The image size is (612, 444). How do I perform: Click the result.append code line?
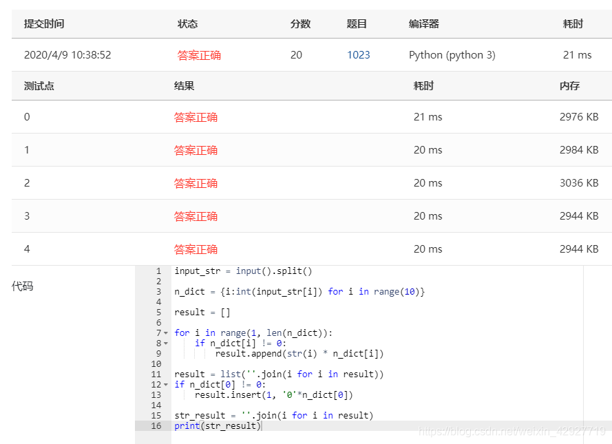coord(299,354)
